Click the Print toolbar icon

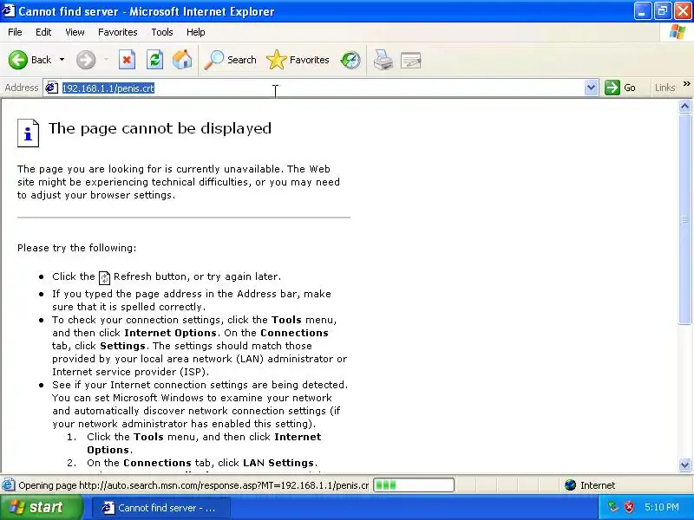coord(383,60)
